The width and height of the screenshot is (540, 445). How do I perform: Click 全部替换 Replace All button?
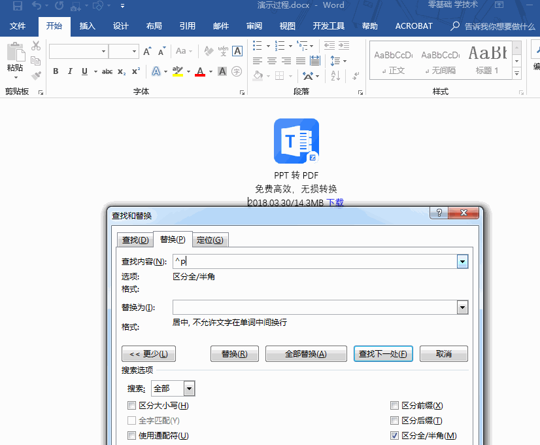306,353
